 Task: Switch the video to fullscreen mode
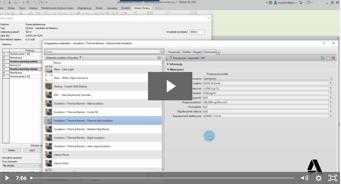click(333, 178)
